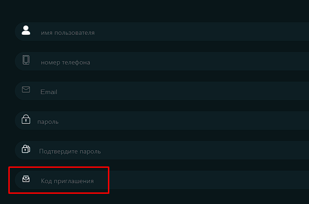Activate the пароль input field
Screen dimensions: 309x204
click(x=162, y=121)
